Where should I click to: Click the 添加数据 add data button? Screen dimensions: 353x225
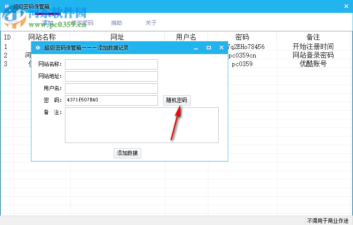point(127,153)
